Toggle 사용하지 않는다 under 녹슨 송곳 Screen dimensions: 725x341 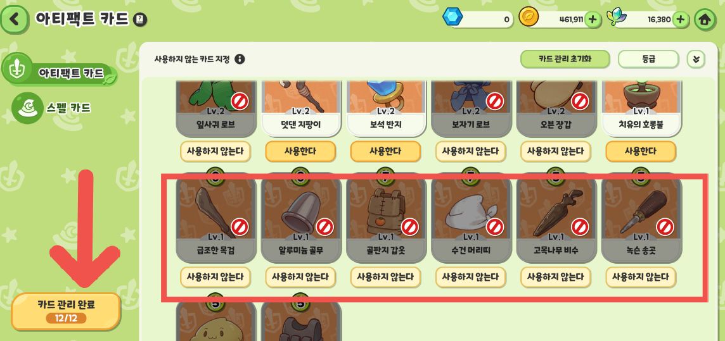click(x=641, y=277)
